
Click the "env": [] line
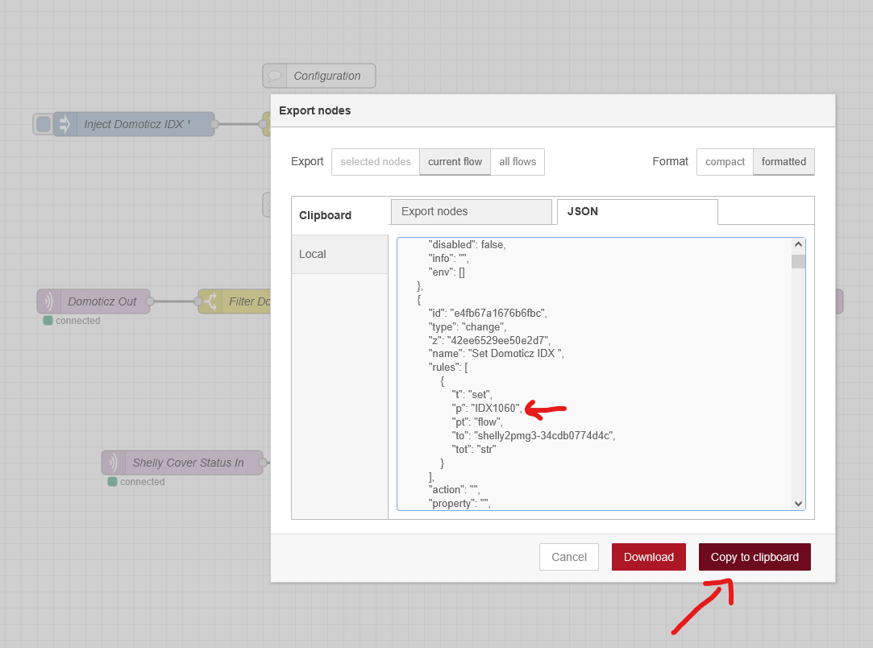coord(447,272)
